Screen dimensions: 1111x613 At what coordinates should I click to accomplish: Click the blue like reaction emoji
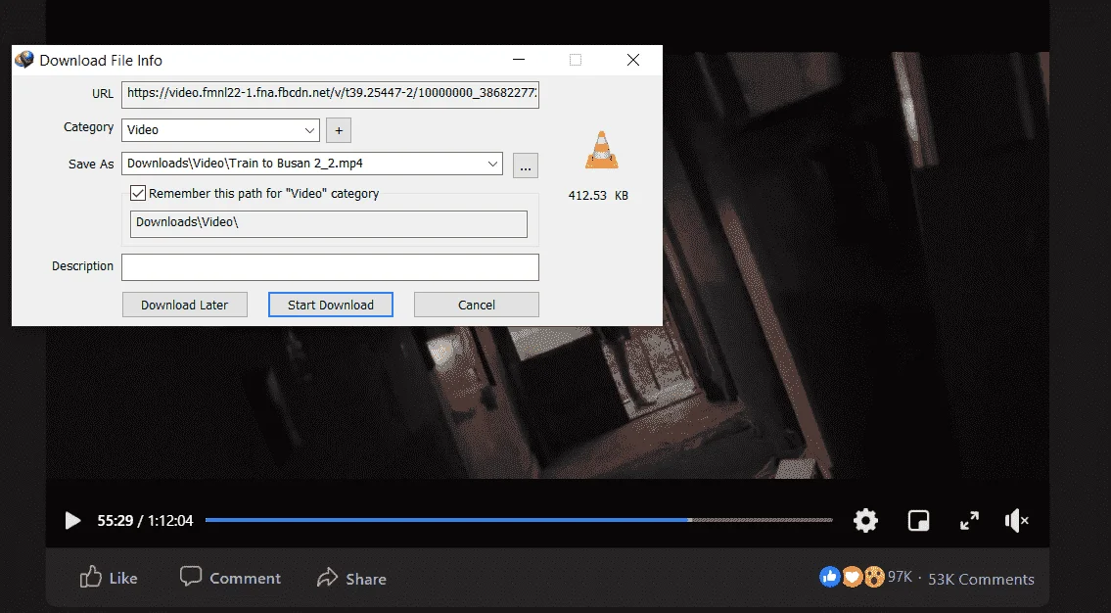point(830,577)
